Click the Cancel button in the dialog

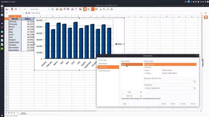click(x=183, y=104)
